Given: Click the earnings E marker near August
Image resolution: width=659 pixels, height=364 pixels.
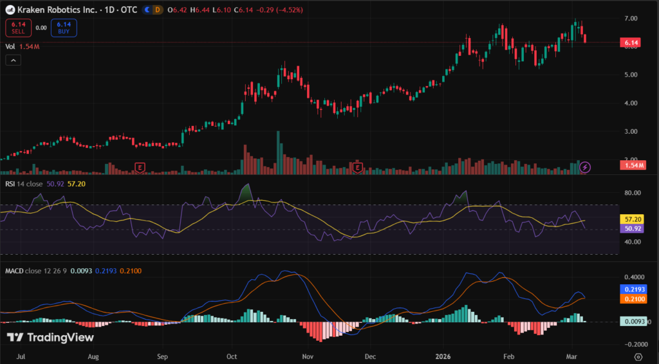Looking at the screenshot, I should [139, 167].
